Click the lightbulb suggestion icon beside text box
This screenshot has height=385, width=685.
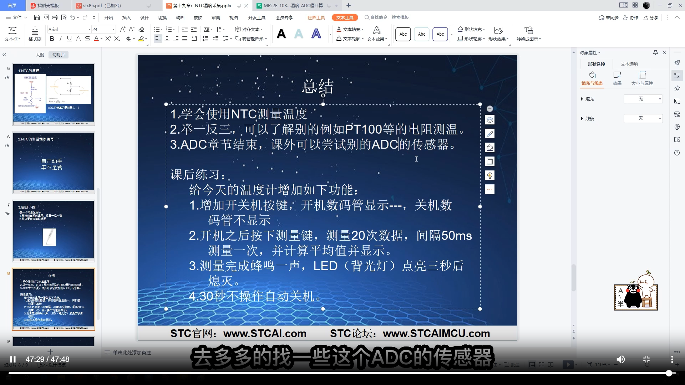(490, 175)
